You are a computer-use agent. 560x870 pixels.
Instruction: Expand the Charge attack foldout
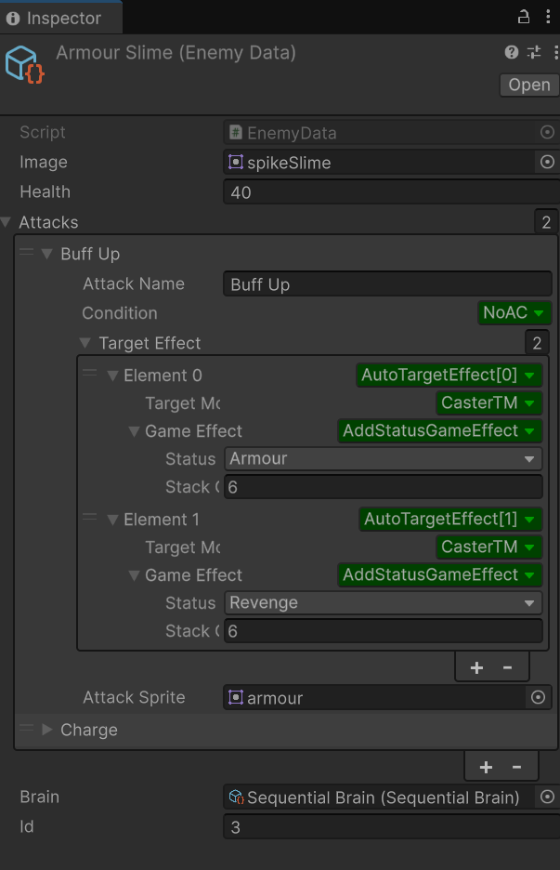click(x=47, y=730)
